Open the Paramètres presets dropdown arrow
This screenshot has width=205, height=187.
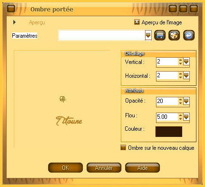click(x=148, y=35)
